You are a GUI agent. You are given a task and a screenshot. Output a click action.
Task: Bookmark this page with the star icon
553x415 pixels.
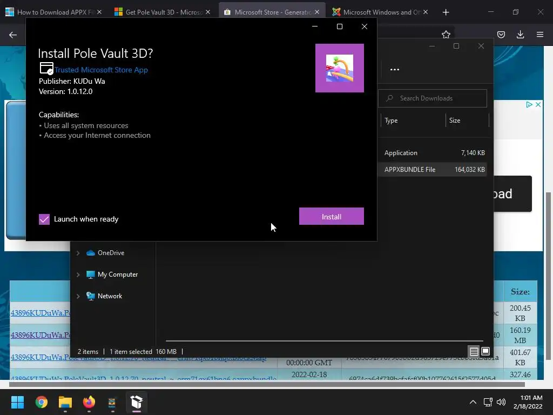click(x=446, y=34)
